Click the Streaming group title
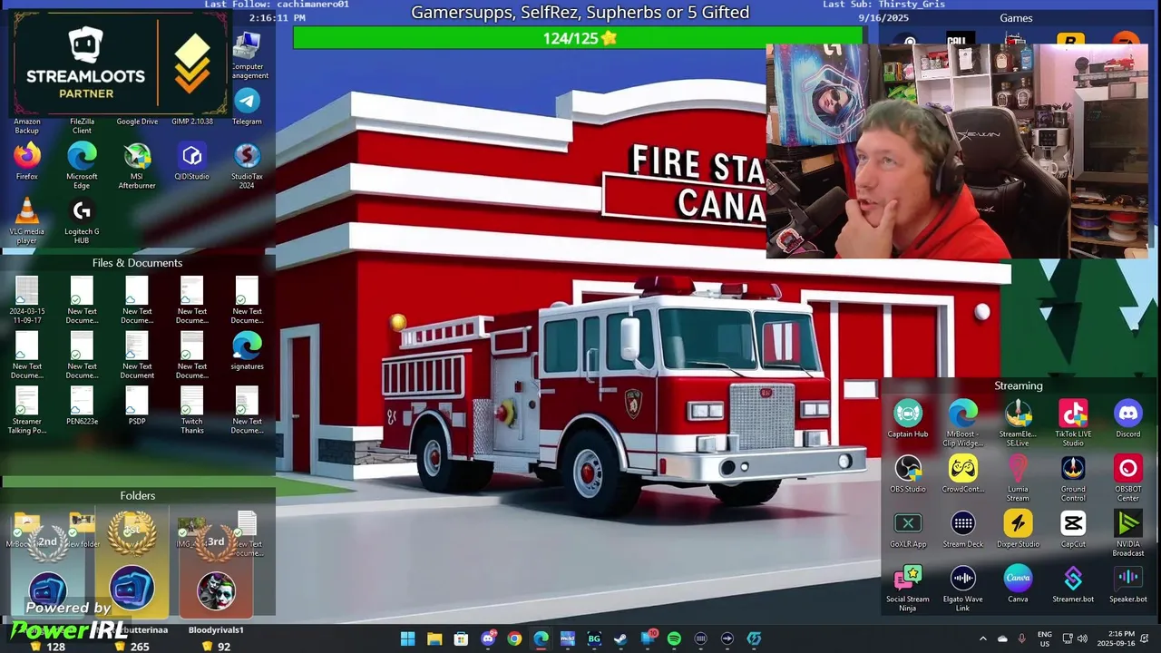 click(x=1019, y=385)
